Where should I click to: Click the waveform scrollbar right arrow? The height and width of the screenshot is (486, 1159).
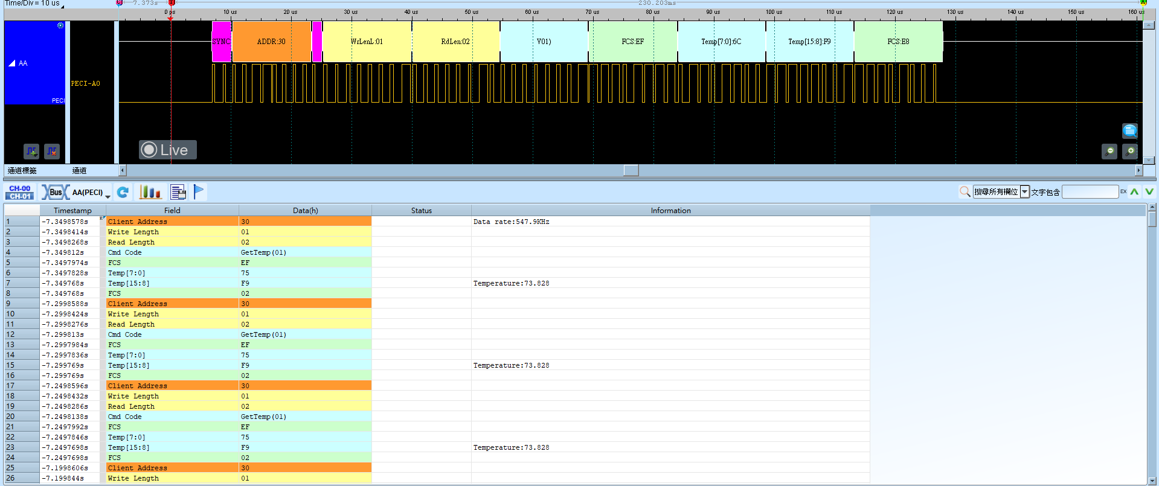click(1138, 170)
